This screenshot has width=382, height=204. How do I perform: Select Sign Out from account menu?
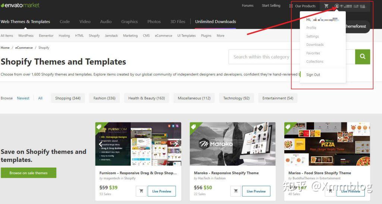313,75
